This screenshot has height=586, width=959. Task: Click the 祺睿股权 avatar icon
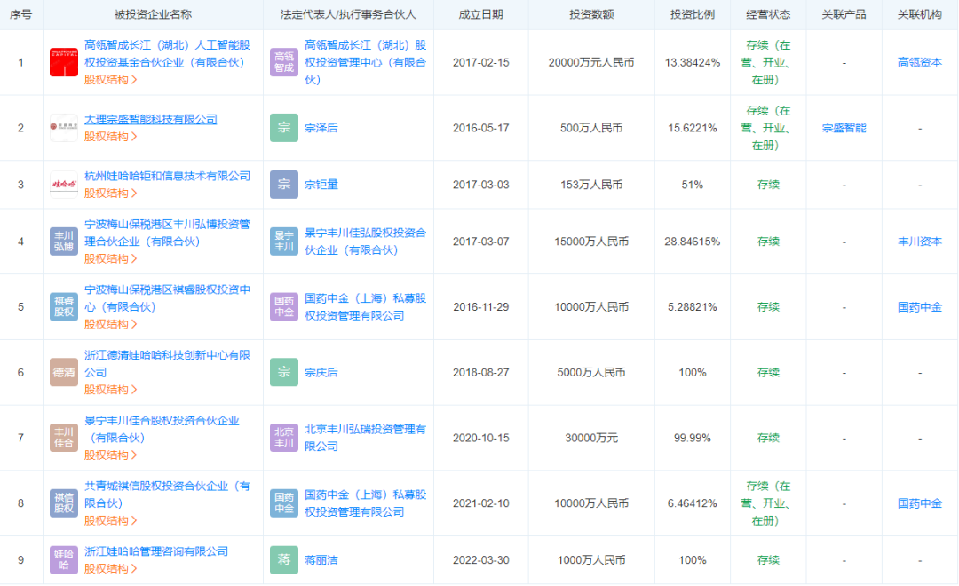[x=64, y=307]
